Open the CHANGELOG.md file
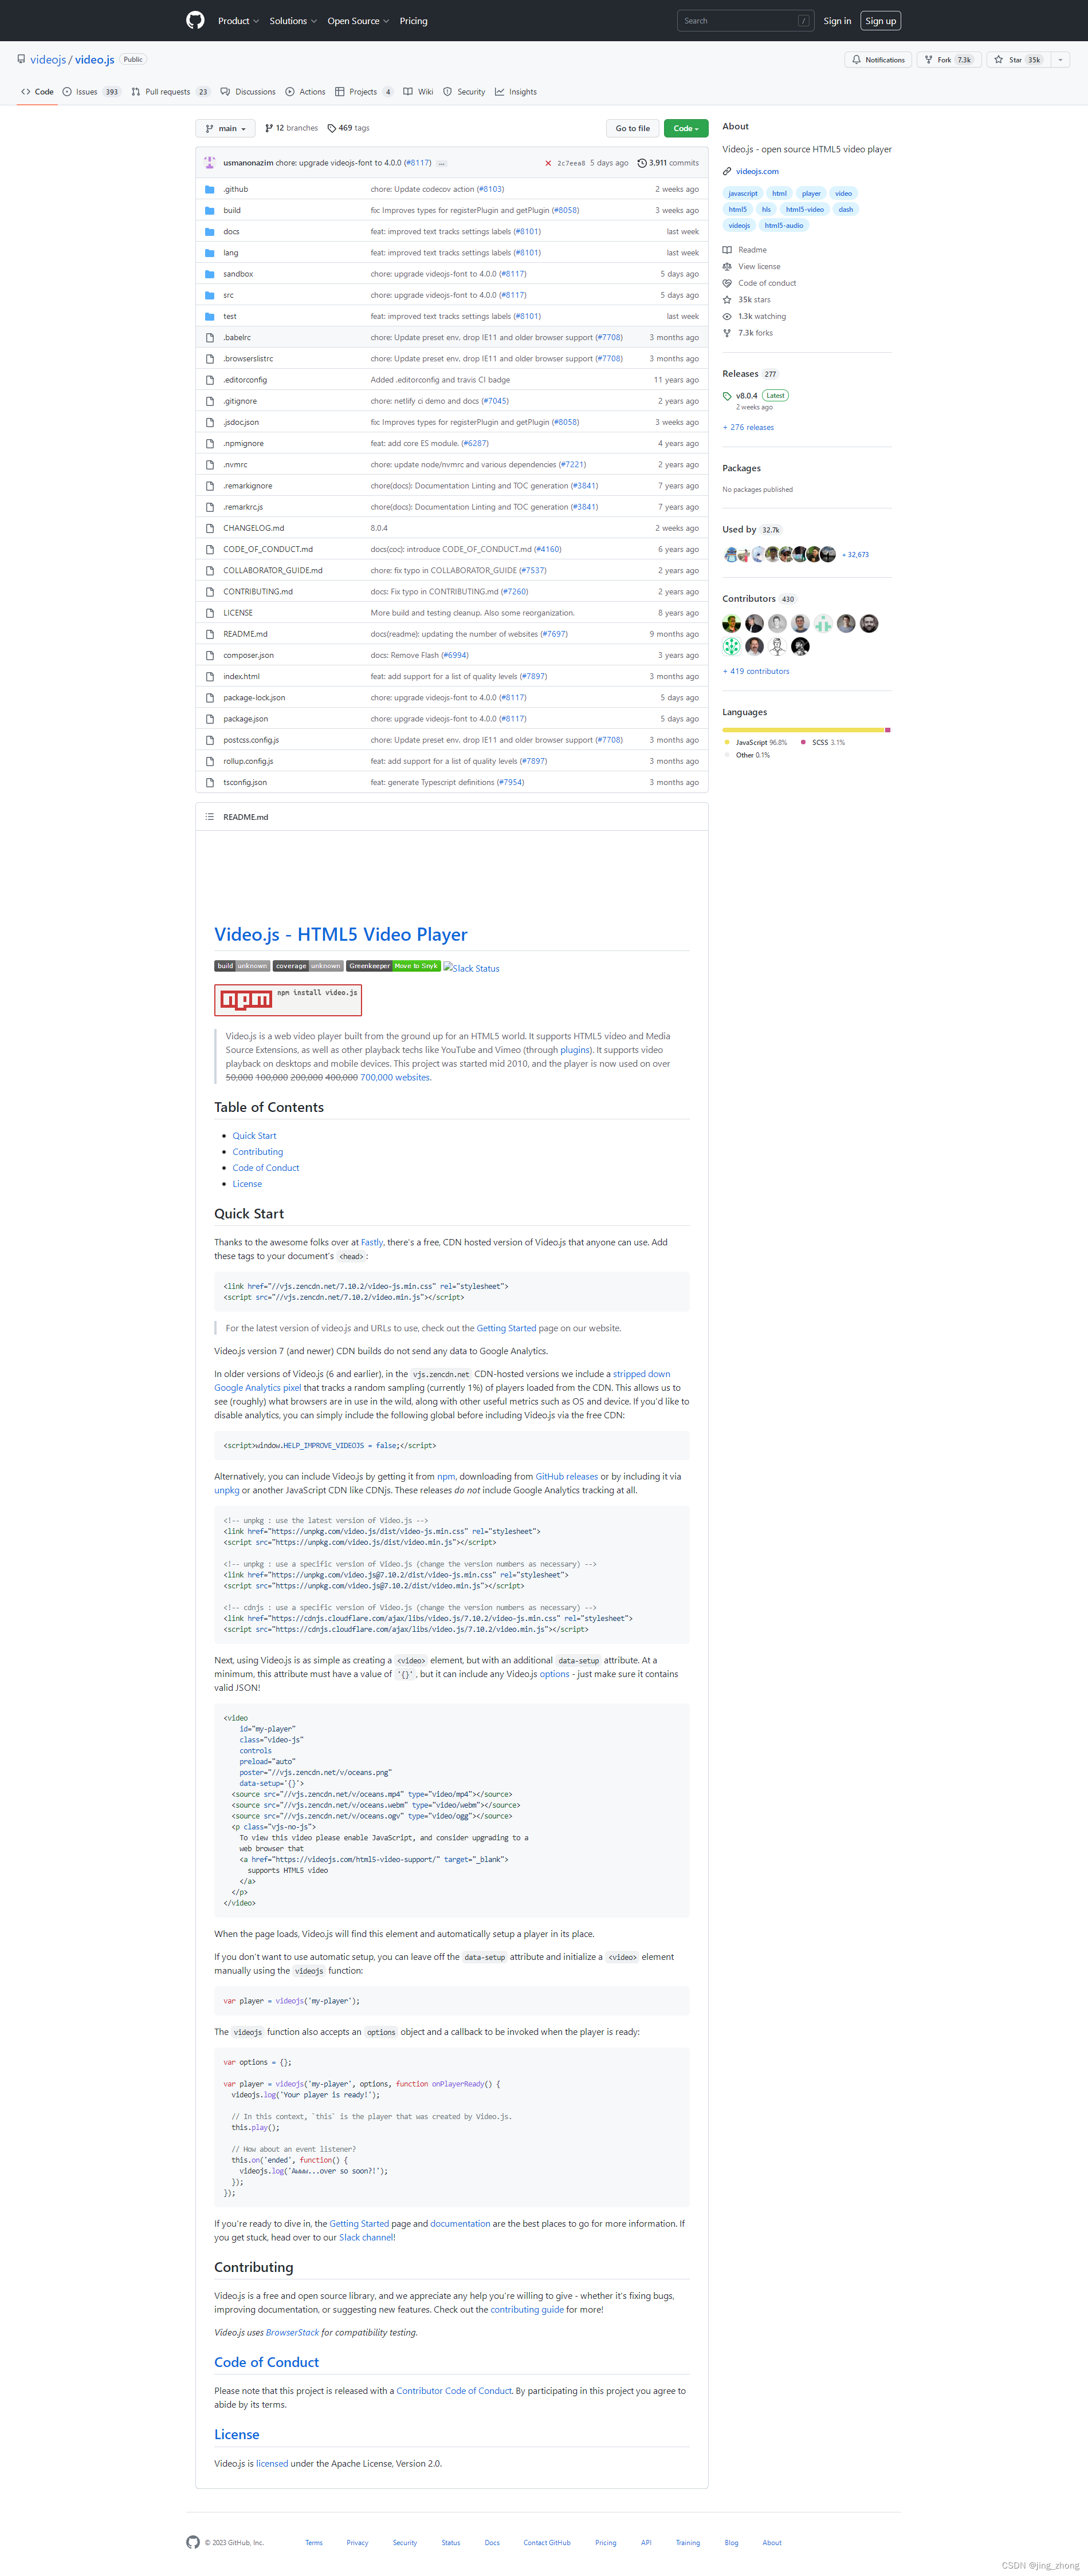Viewport: 1088px width, 2576px height. (x=253, y=528)
